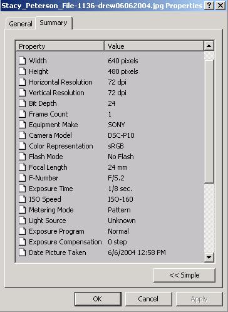This screenshot has height=312, width=228.
Task: Dismiss dialog with Cancel button
Action: click(x=148, y=299)
